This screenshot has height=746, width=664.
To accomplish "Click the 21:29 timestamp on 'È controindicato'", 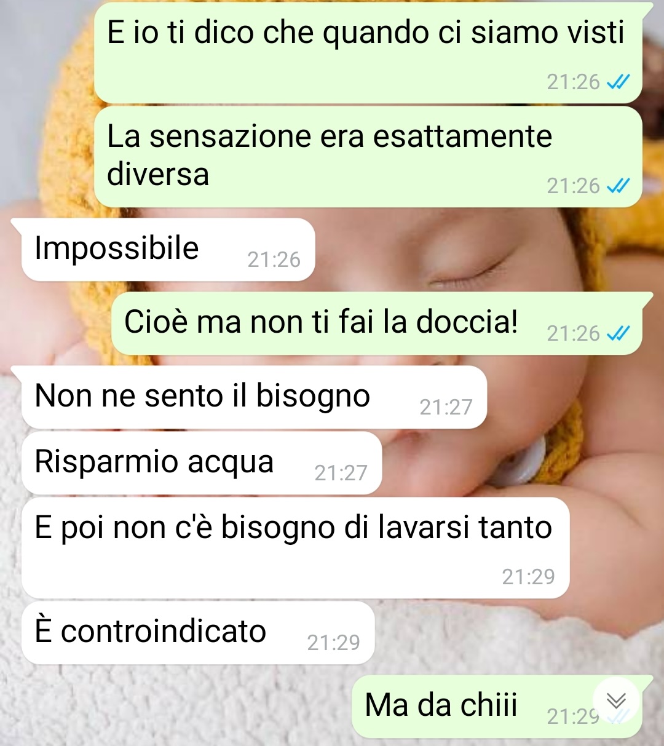I will point(333,643).
